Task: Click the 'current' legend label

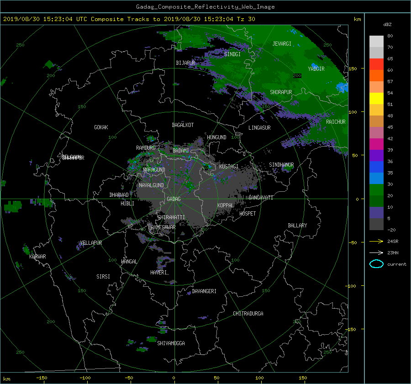Action: [396, 264]
